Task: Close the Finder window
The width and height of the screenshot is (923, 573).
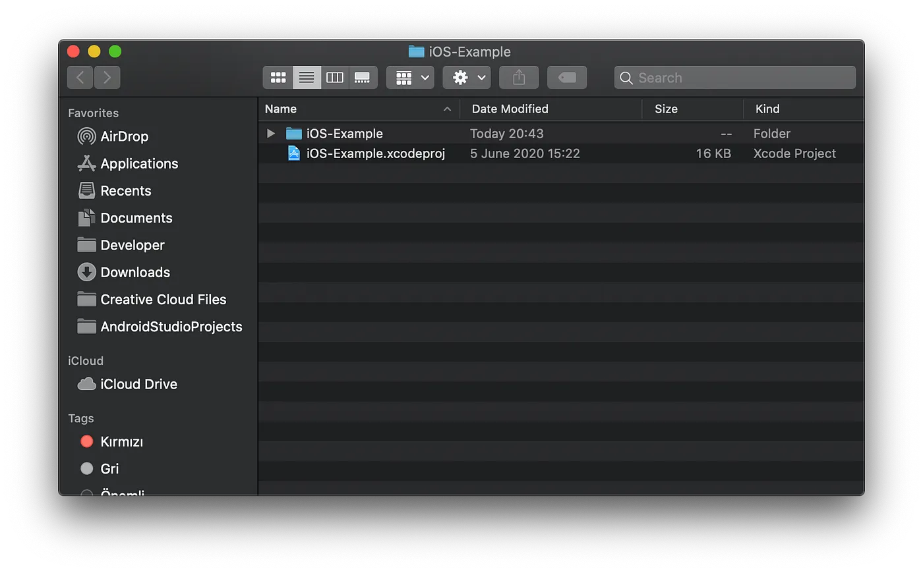Action: (74, 51)
